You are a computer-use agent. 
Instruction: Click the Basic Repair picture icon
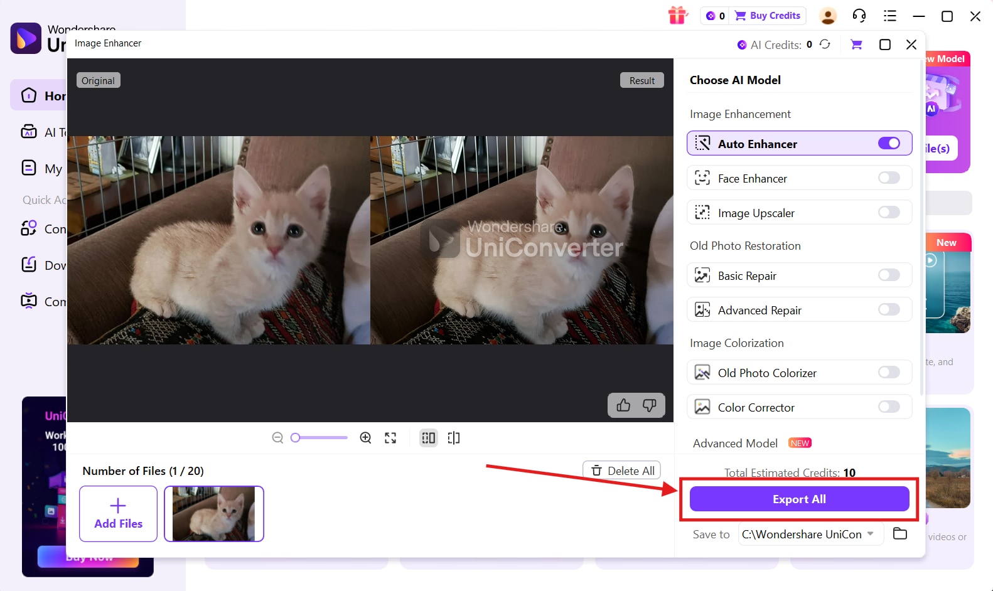702,275
